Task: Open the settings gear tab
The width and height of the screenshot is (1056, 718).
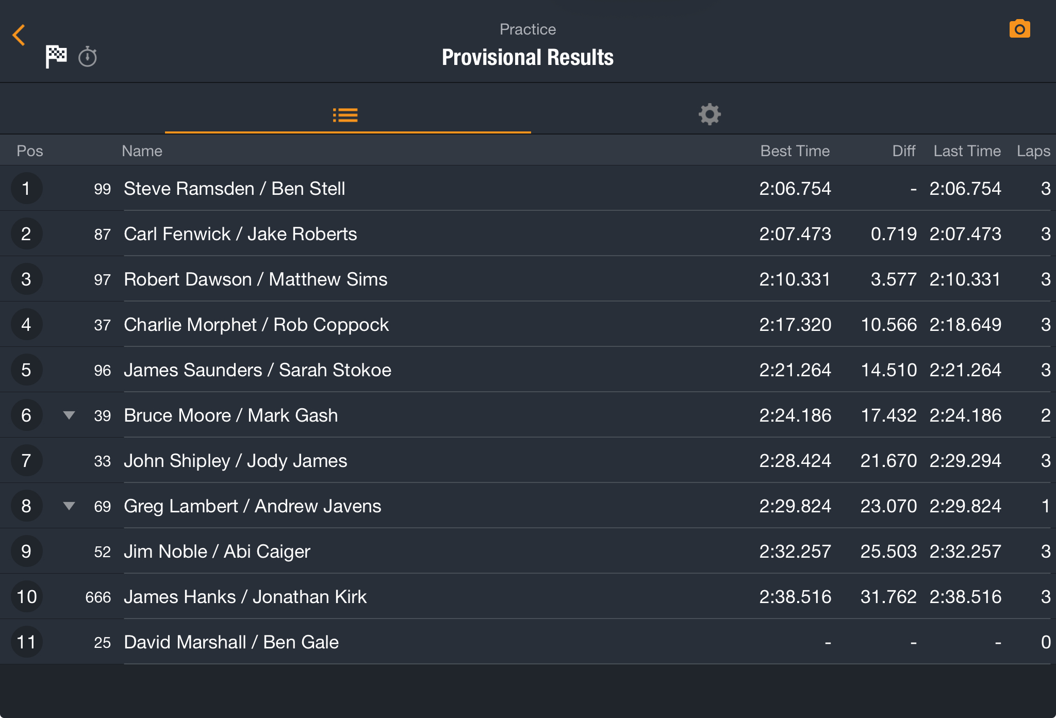Action: tap(709, 114)
